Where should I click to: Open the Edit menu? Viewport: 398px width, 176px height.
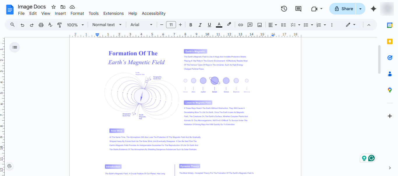pos(33,13)
